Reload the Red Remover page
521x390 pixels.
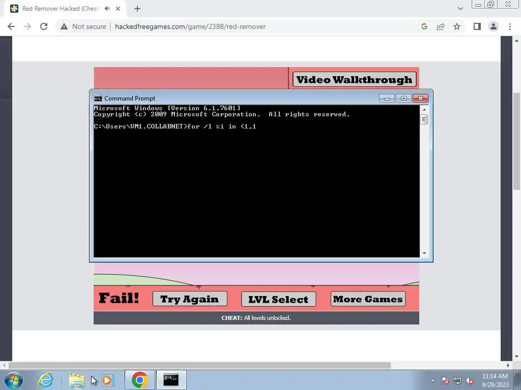44,26
